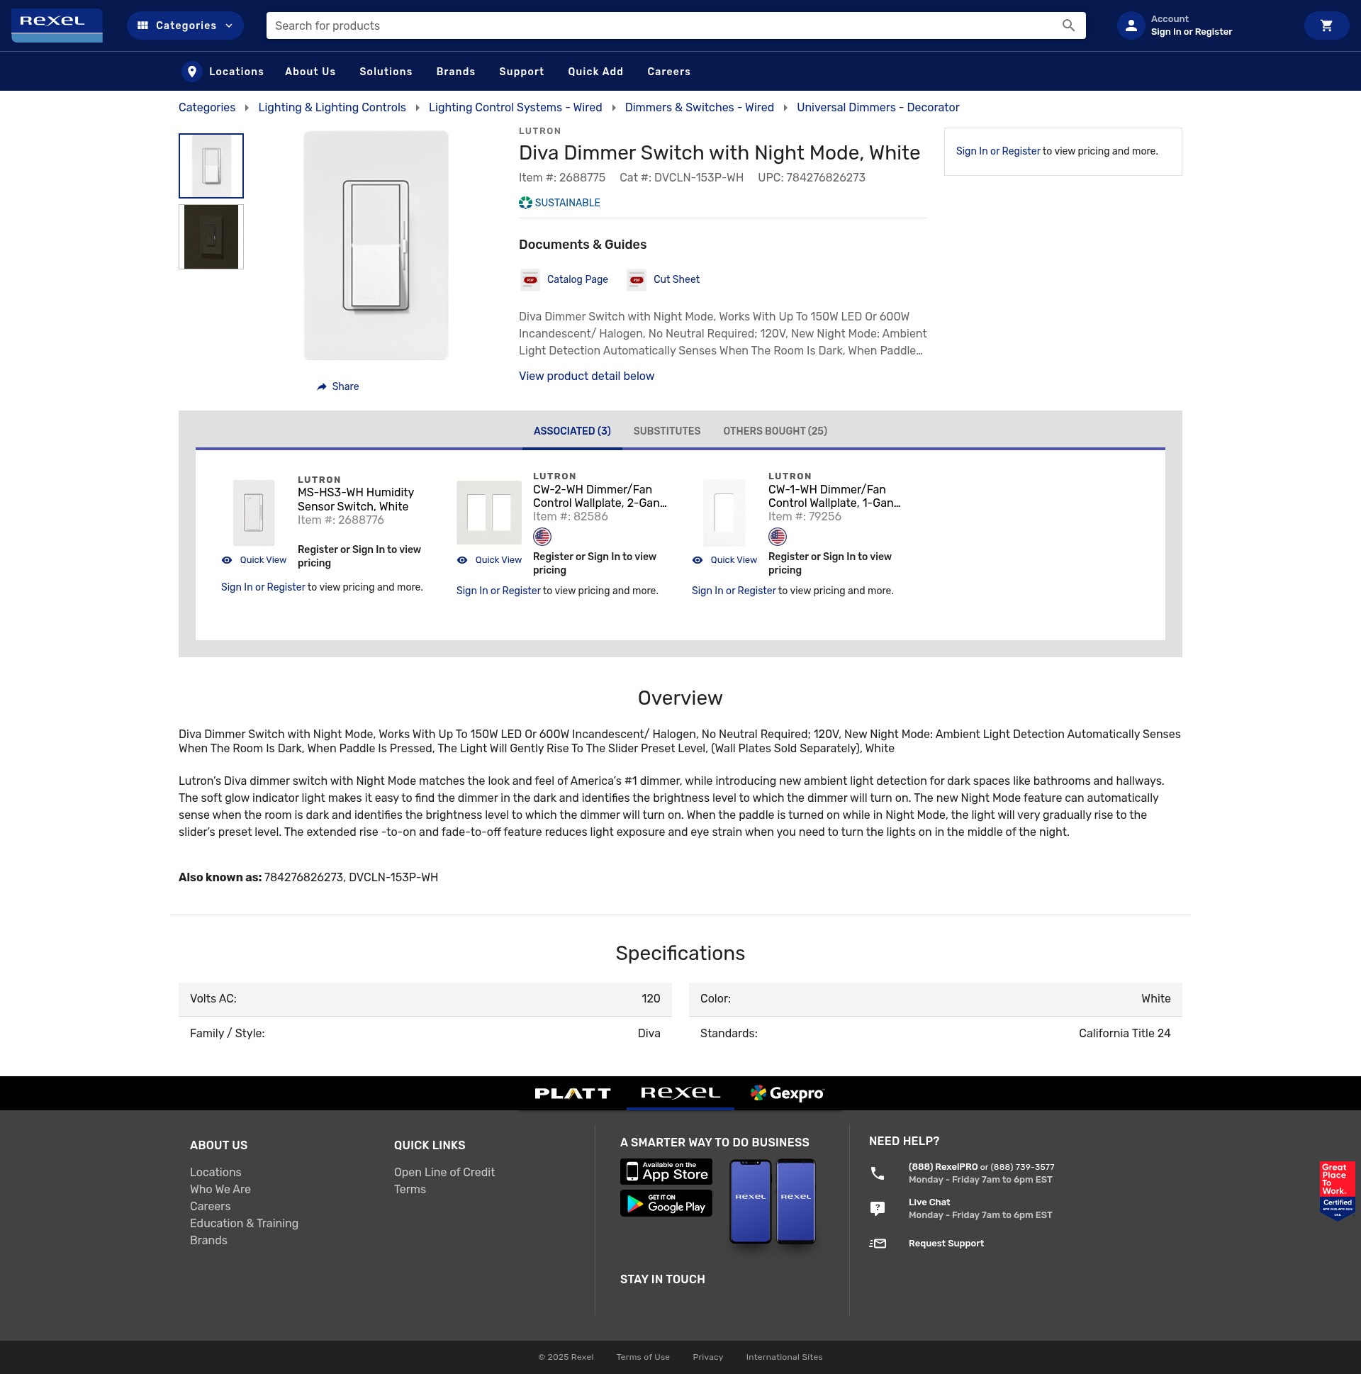Switch to the Associated (3) tab
This screenshot has width=1361, height=1374.
pyautogui.click(x=572, y=431)
